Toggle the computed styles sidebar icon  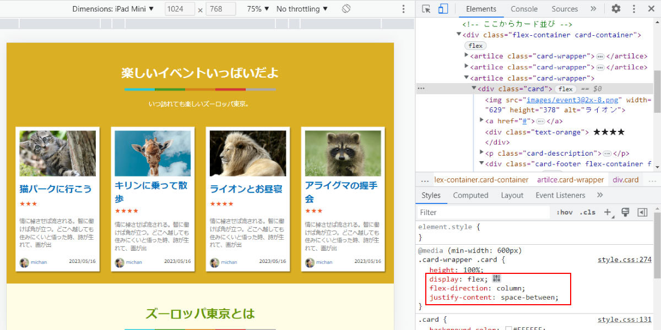(x=642, y=212)
